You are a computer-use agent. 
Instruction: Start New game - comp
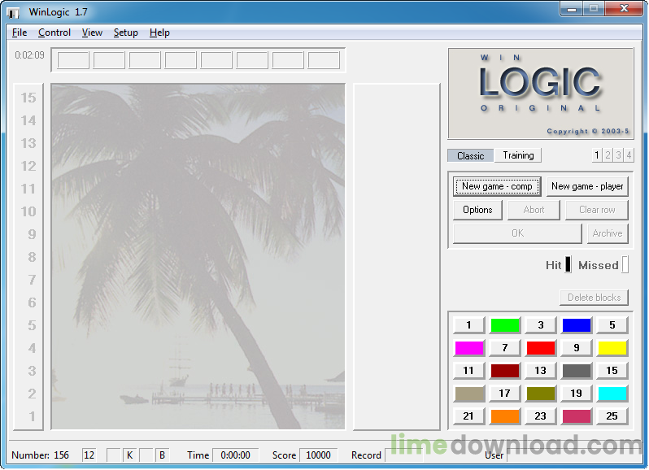pyautogui.click(x=497, y=186)
